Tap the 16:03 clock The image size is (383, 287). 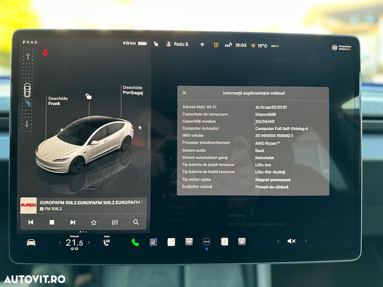click(241, 45)
